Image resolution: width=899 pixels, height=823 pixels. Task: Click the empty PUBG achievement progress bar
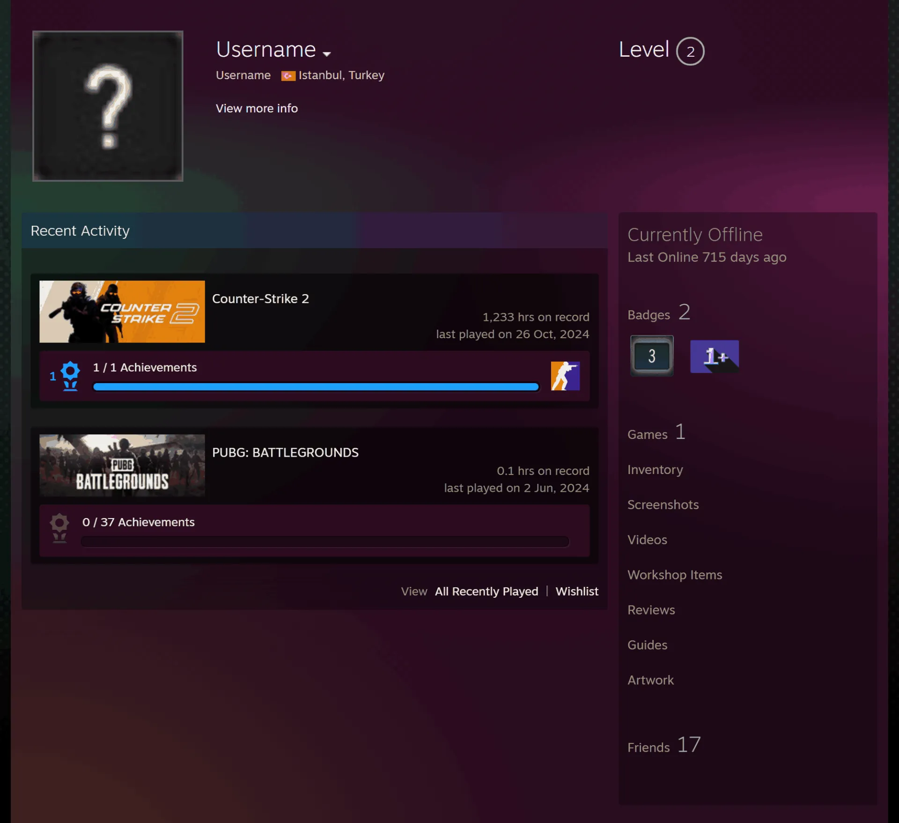tap(325, 541)
